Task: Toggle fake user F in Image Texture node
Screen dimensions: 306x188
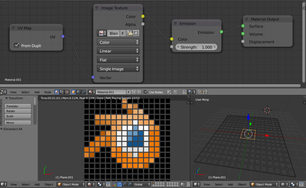Action: [x=123, y=33]
